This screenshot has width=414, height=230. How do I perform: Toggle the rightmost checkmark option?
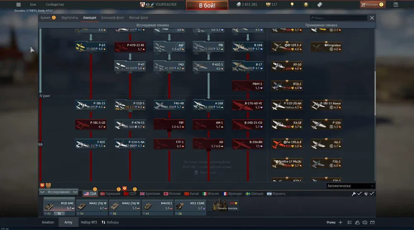point(372,194)
